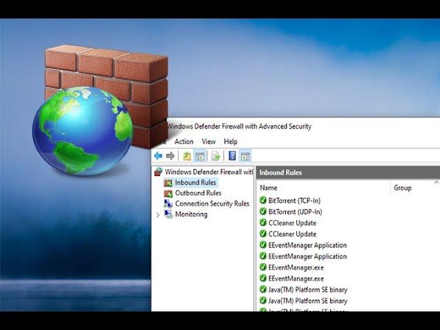
Task: Sort by the Group column header
Action: click(402, 188)
